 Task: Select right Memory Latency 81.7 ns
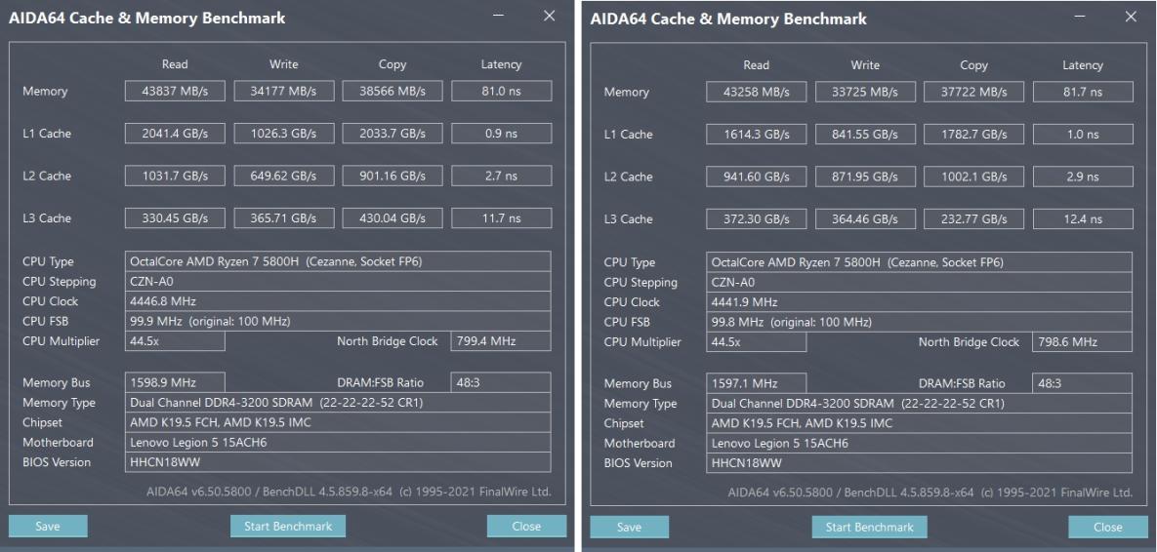tap(1083, 92)
